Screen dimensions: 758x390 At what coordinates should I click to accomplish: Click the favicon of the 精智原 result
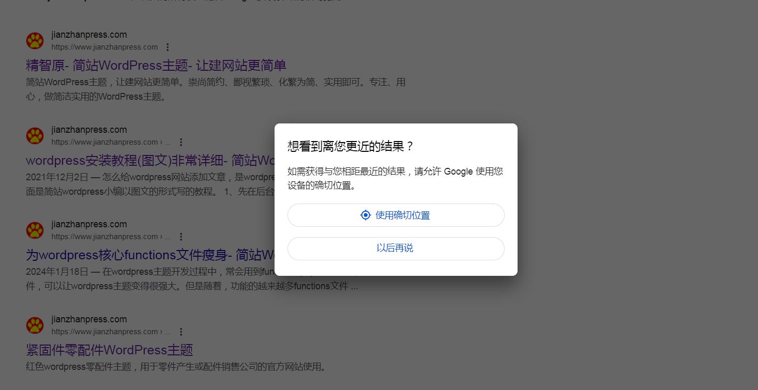pos(35,41)
